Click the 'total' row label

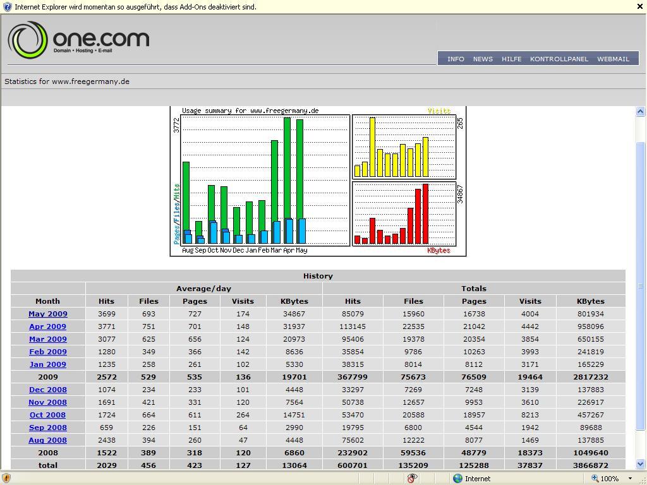tap(48, 465)
